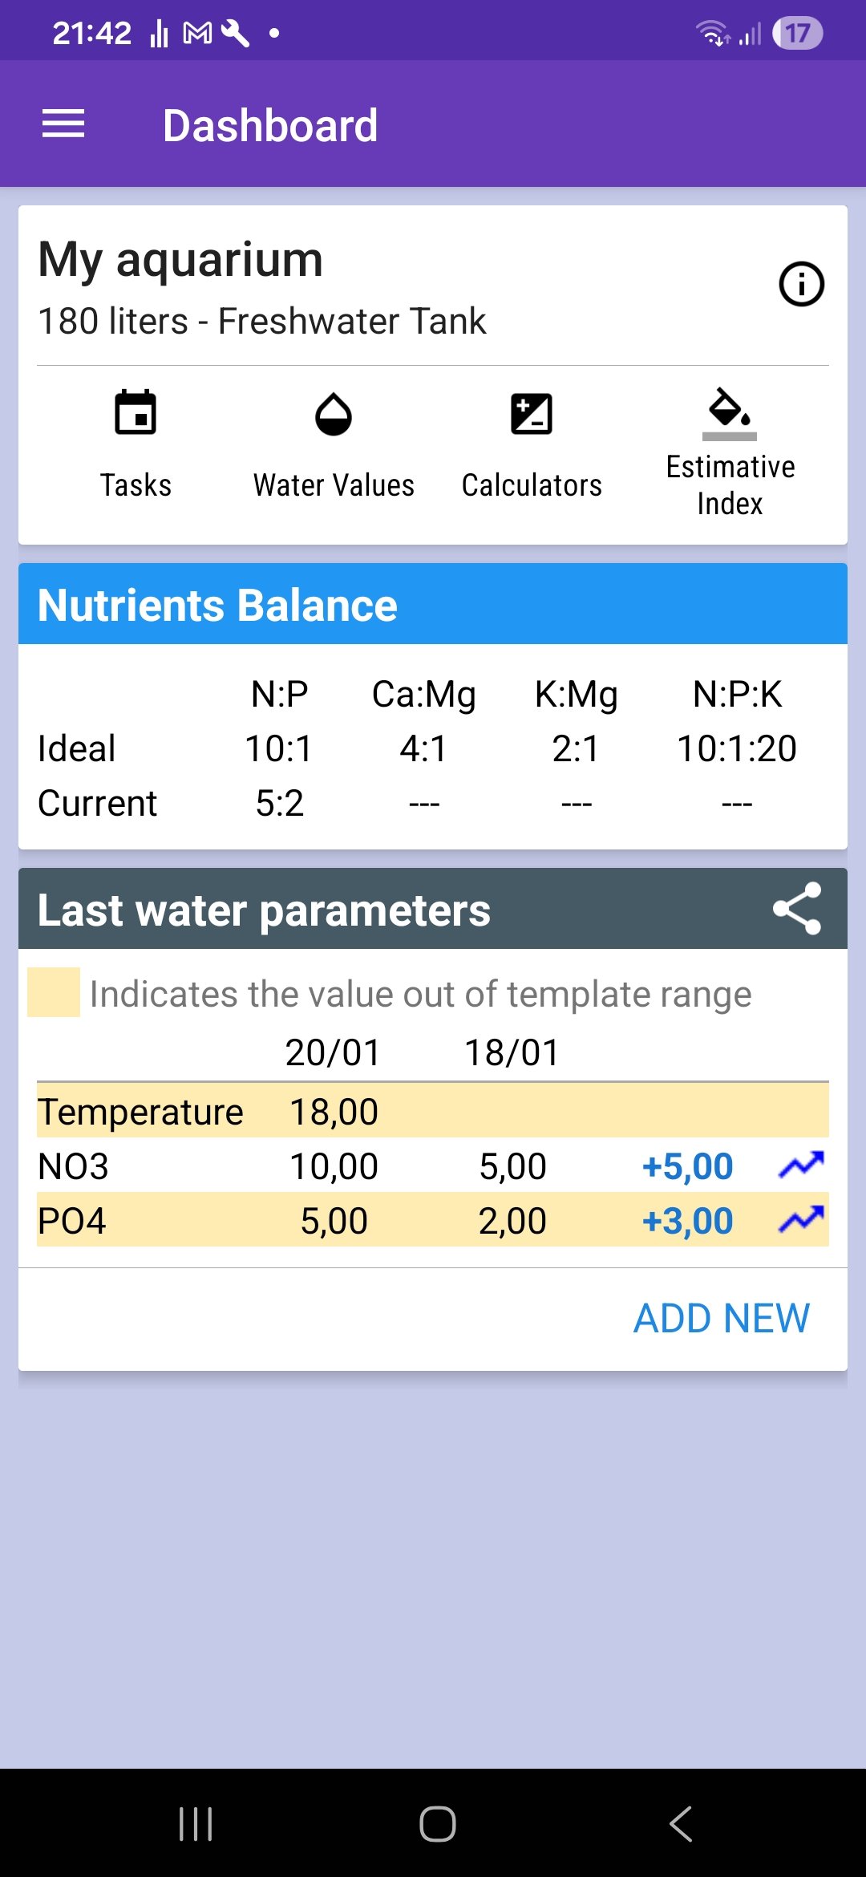Image resolution: width=866 pixels, height=1877 pixels.
Task: Tap the aquarium info icon
Action: [x=801, y=284]
